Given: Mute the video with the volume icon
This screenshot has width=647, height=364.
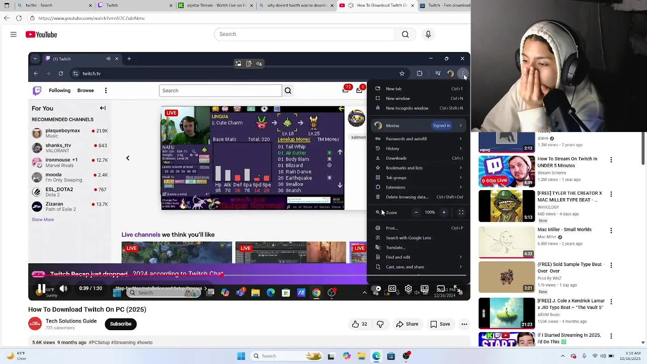Looking at the screenshot, I should [x=63, y=289].
